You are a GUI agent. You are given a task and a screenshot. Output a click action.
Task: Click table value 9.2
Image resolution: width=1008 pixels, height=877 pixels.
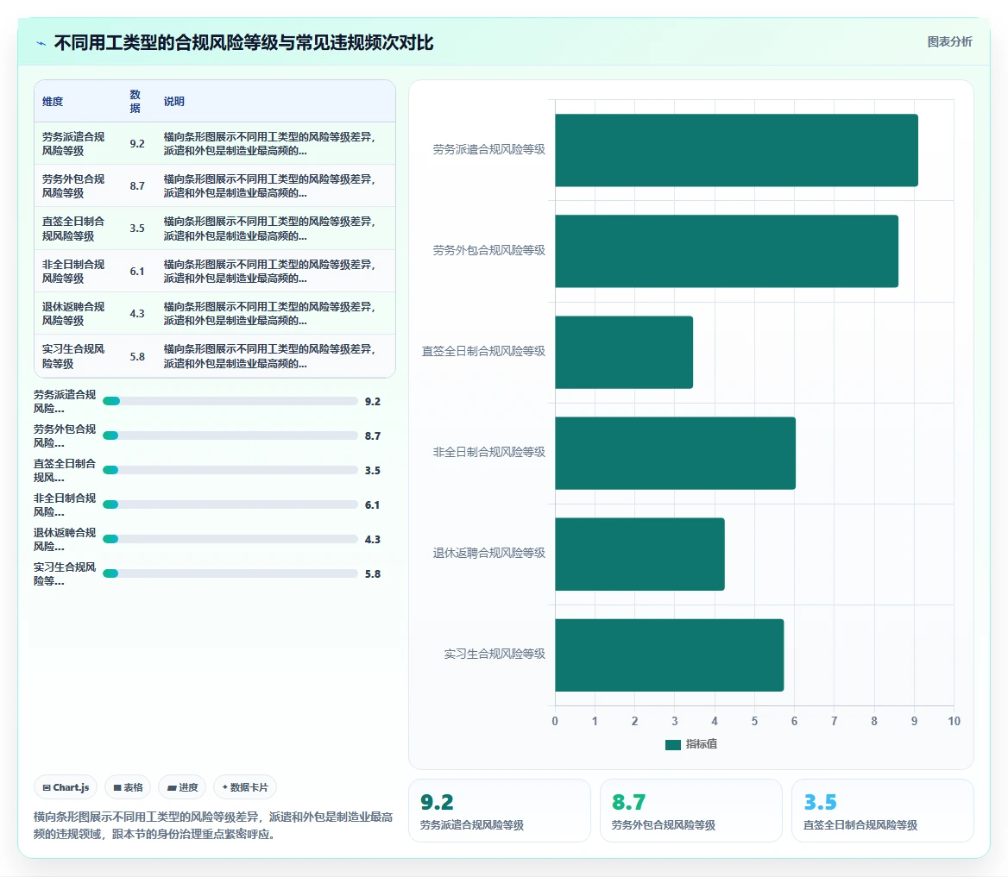click(x=137, y=144)
